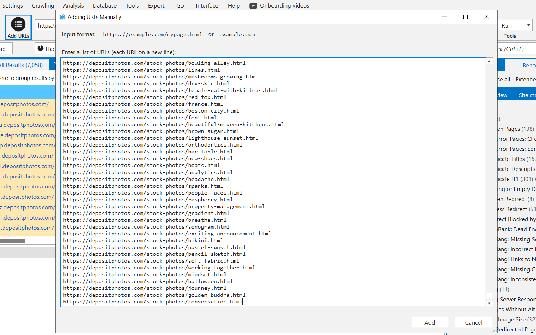Click the Site structure tab

coord(527,95)
